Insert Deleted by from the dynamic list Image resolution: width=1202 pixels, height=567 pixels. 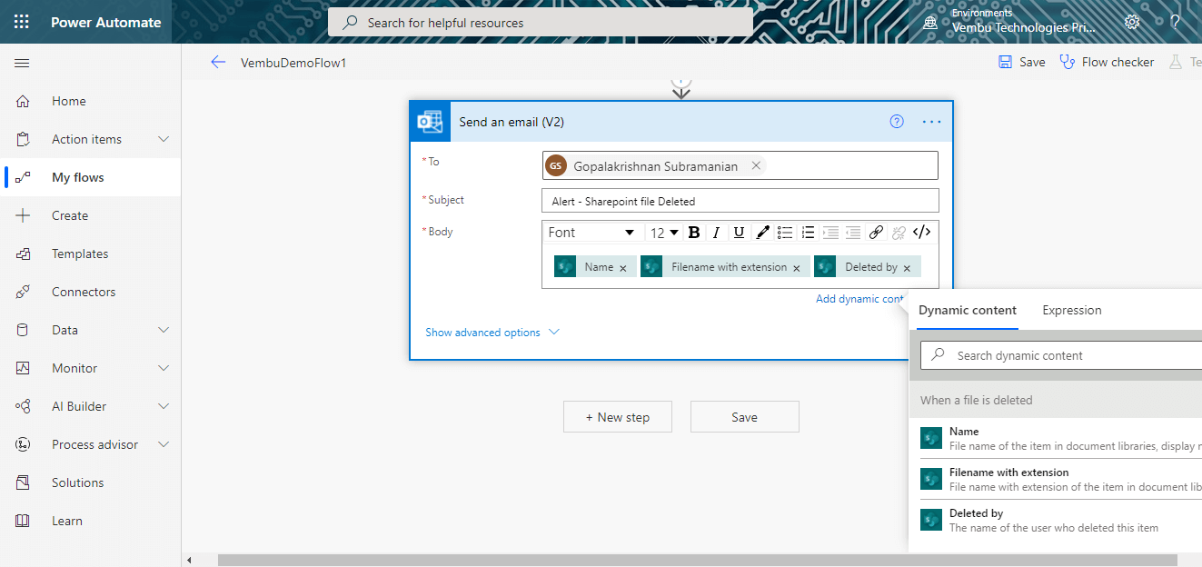pos(1061,520)
